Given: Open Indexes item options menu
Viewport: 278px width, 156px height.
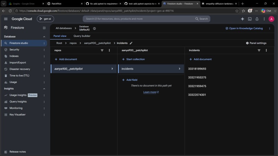Looking at the screenshot, I should click(44, 56).
